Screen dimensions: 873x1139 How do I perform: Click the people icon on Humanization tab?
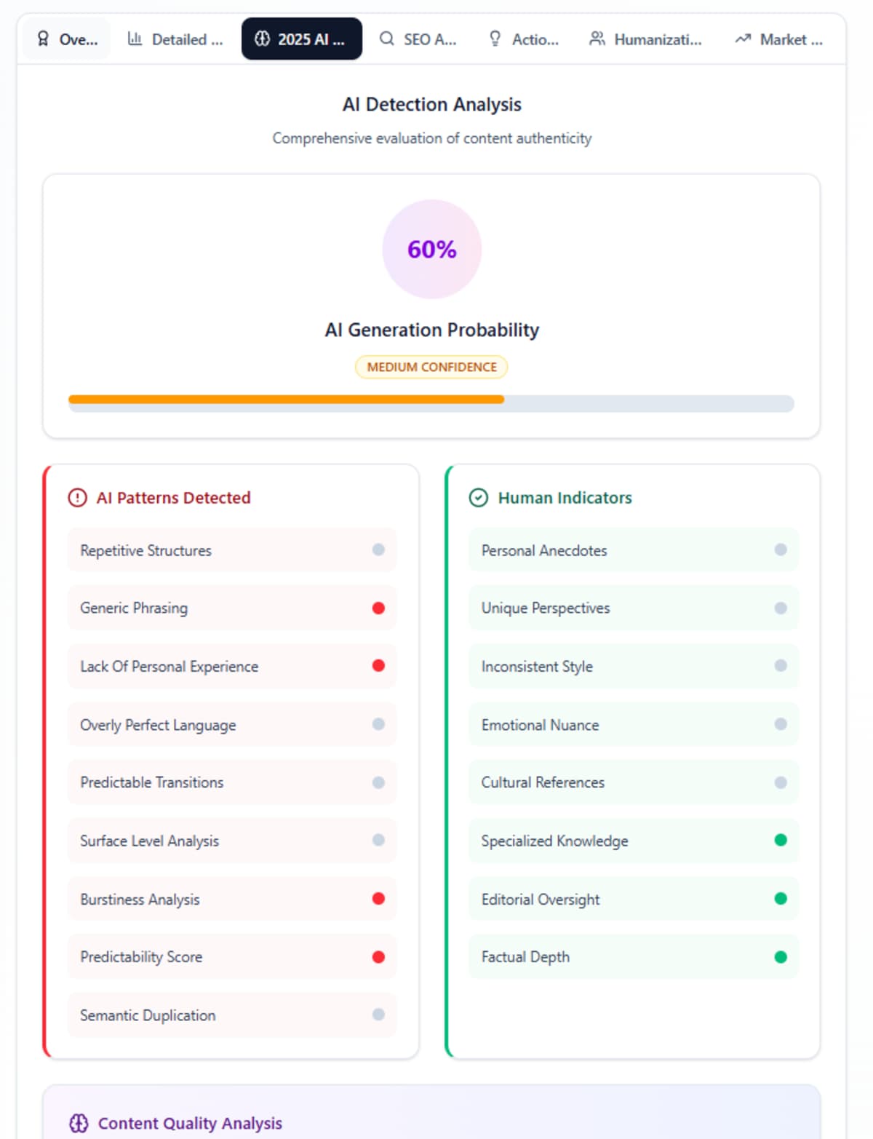point(597,39)
